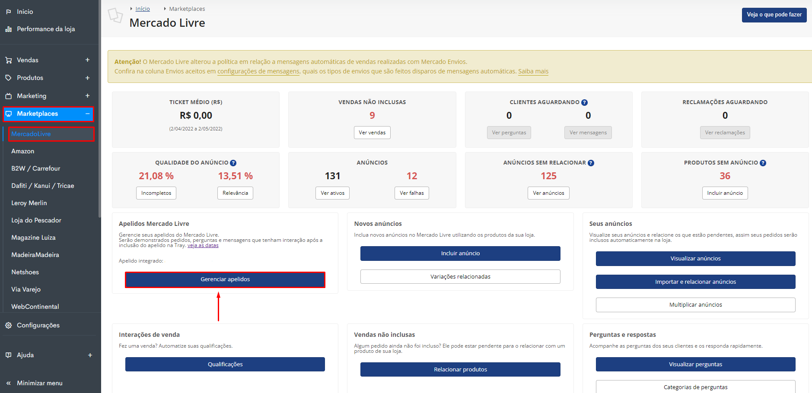Image resolution: width=812 pixels, height=393 pixels.
Task: Click the Marketing calendar icon
Action: click(x=9, y=96)
